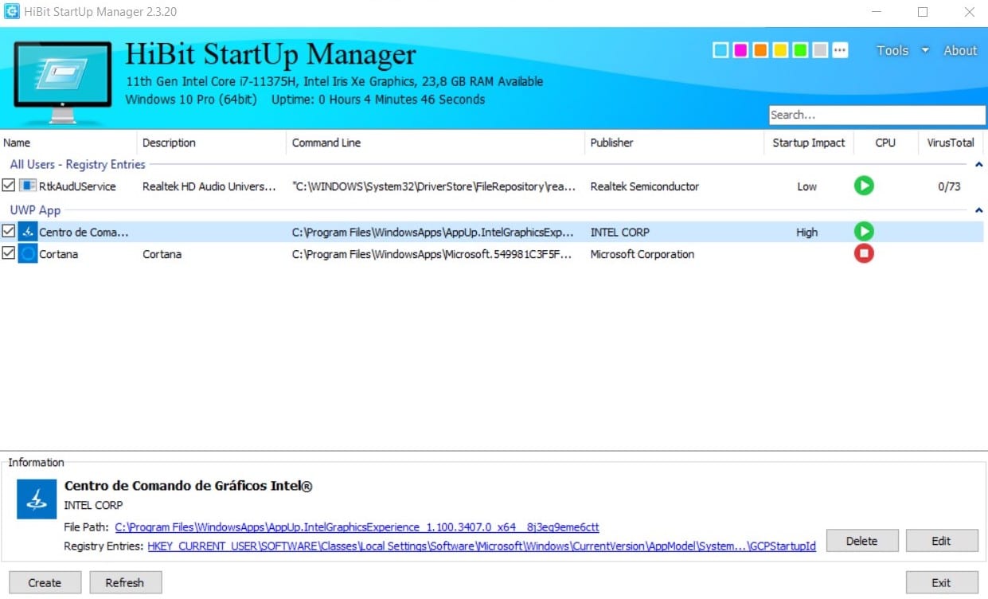
Task: Click the Exit button
Action: (x=942, y=582)
